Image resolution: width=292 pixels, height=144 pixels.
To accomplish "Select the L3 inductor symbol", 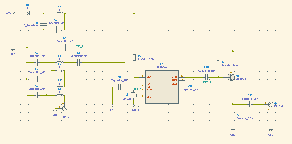I will (60, 87).
